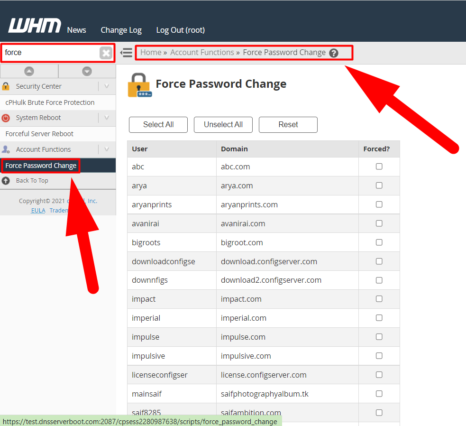This screenshot has height=426, width=466.
Task: Check the Forced box for aryanprints
Action: click(379, 204)
